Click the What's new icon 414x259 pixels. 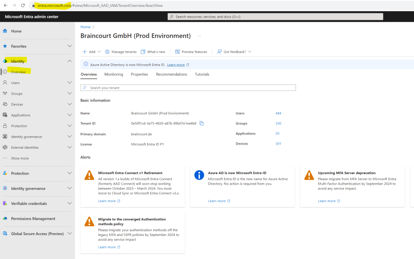(x=143, y=52)
